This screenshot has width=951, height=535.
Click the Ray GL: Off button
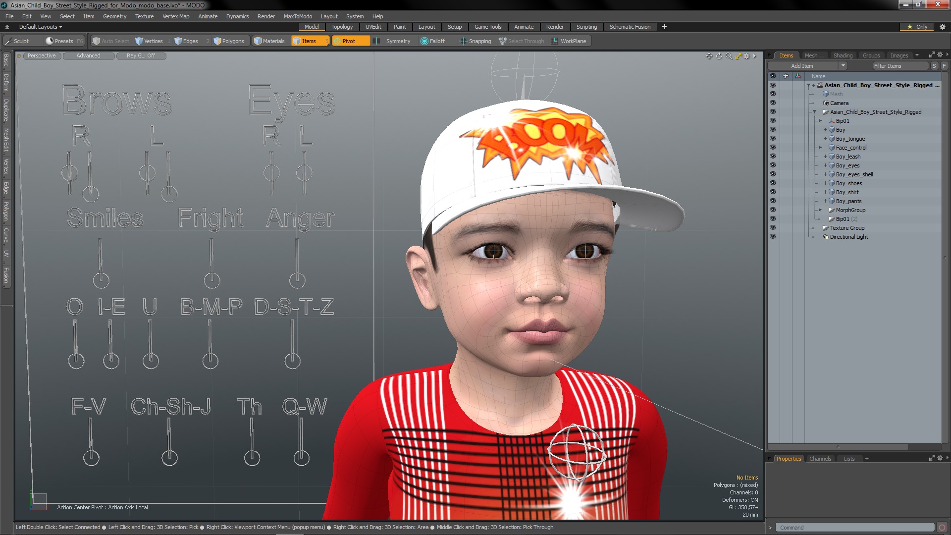pos(141,56)
